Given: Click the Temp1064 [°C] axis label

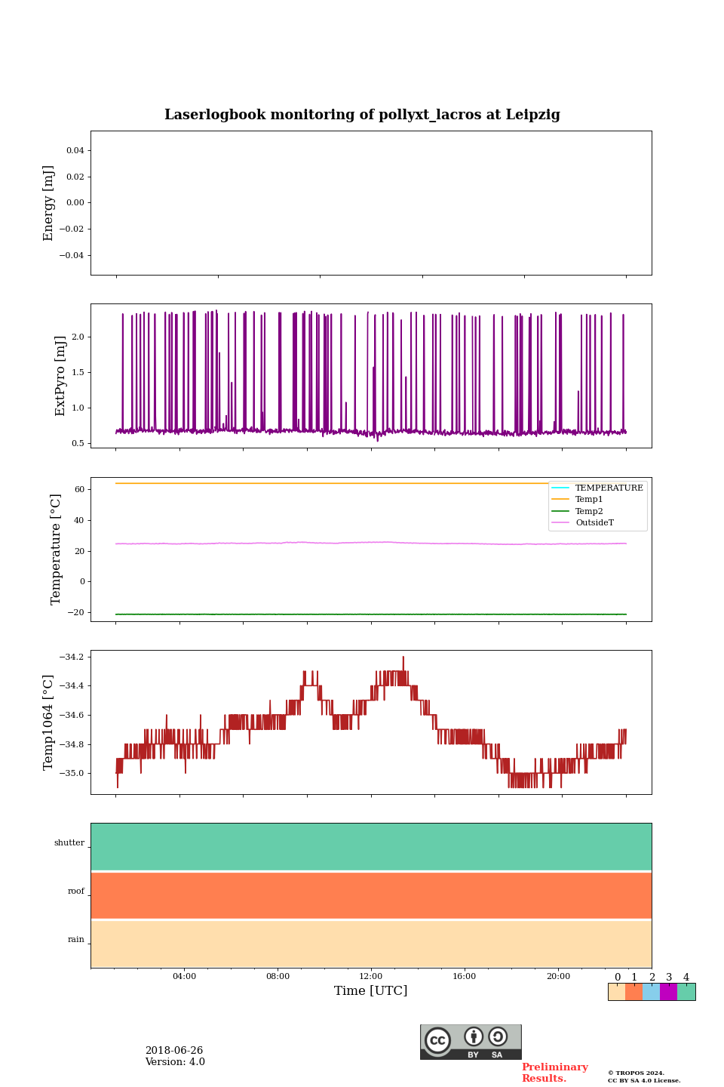Looking at the screenshot, I should [49, 722].
